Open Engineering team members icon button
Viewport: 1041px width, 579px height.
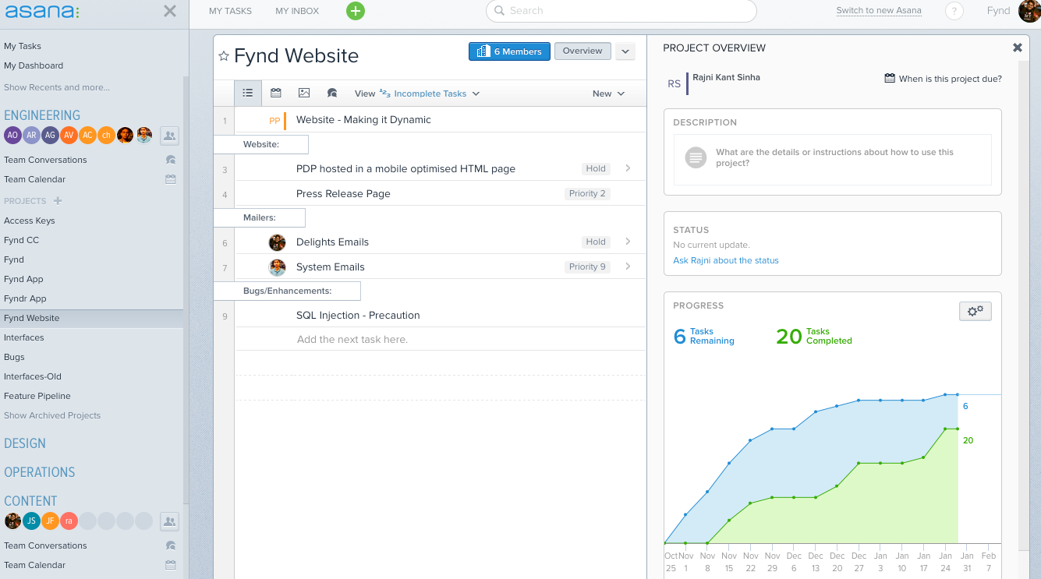coord(169,136)
